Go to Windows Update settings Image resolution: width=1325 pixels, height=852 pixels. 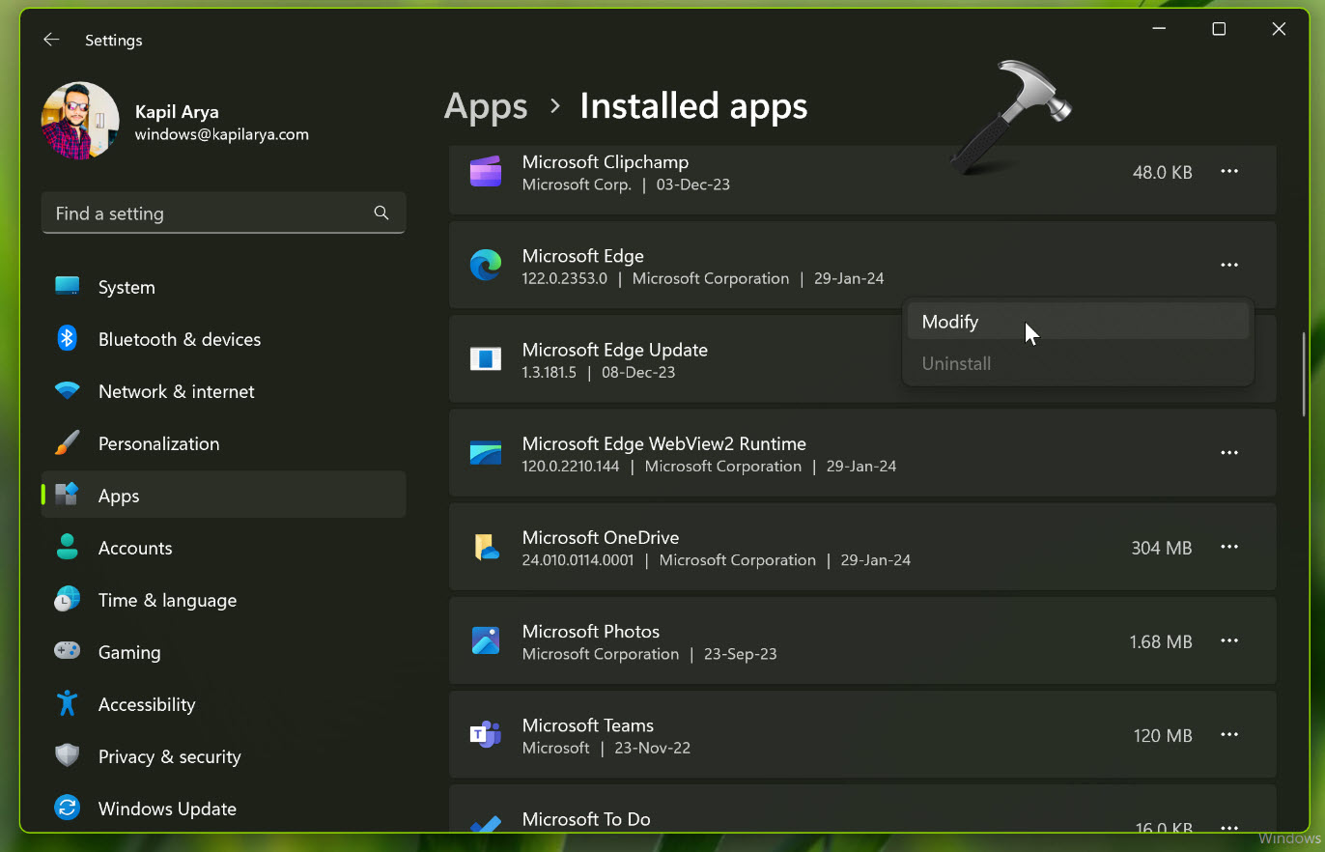coord(167,809)
